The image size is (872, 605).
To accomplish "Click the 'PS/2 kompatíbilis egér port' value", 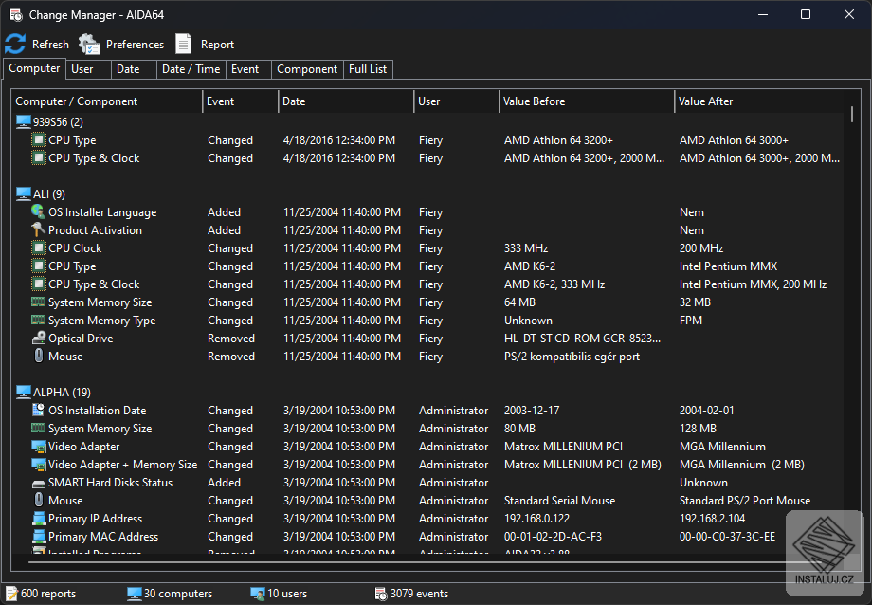I will tap(572, 357).
